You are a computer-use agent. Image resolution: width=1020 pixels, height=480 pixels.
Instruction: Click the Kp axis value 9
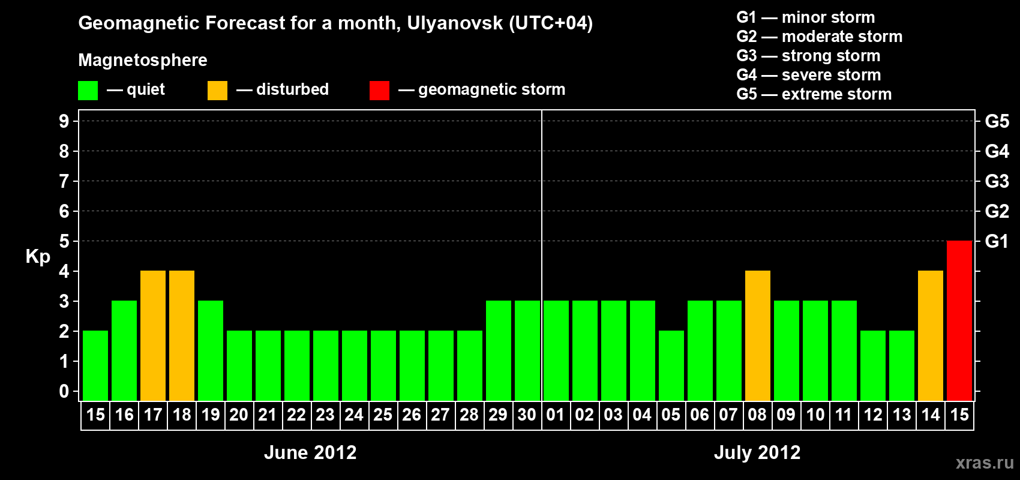pos(64,121)
